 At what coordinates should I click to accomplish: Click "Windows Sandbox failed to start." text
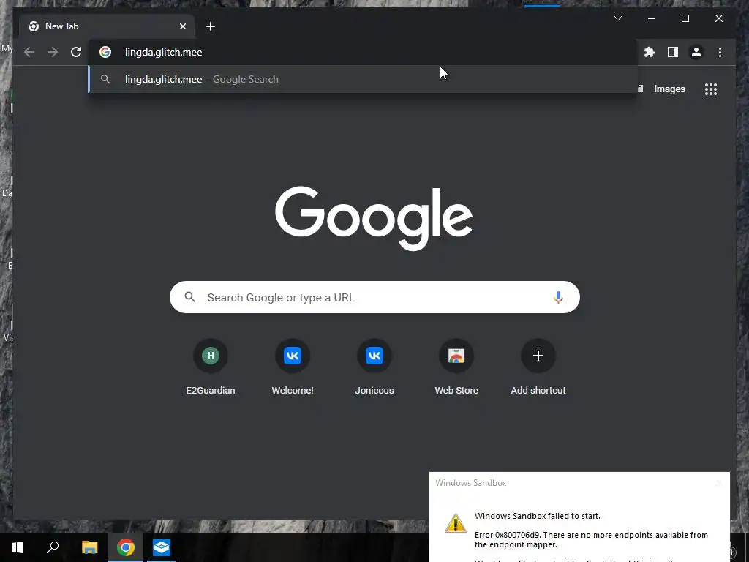[538, 516]
